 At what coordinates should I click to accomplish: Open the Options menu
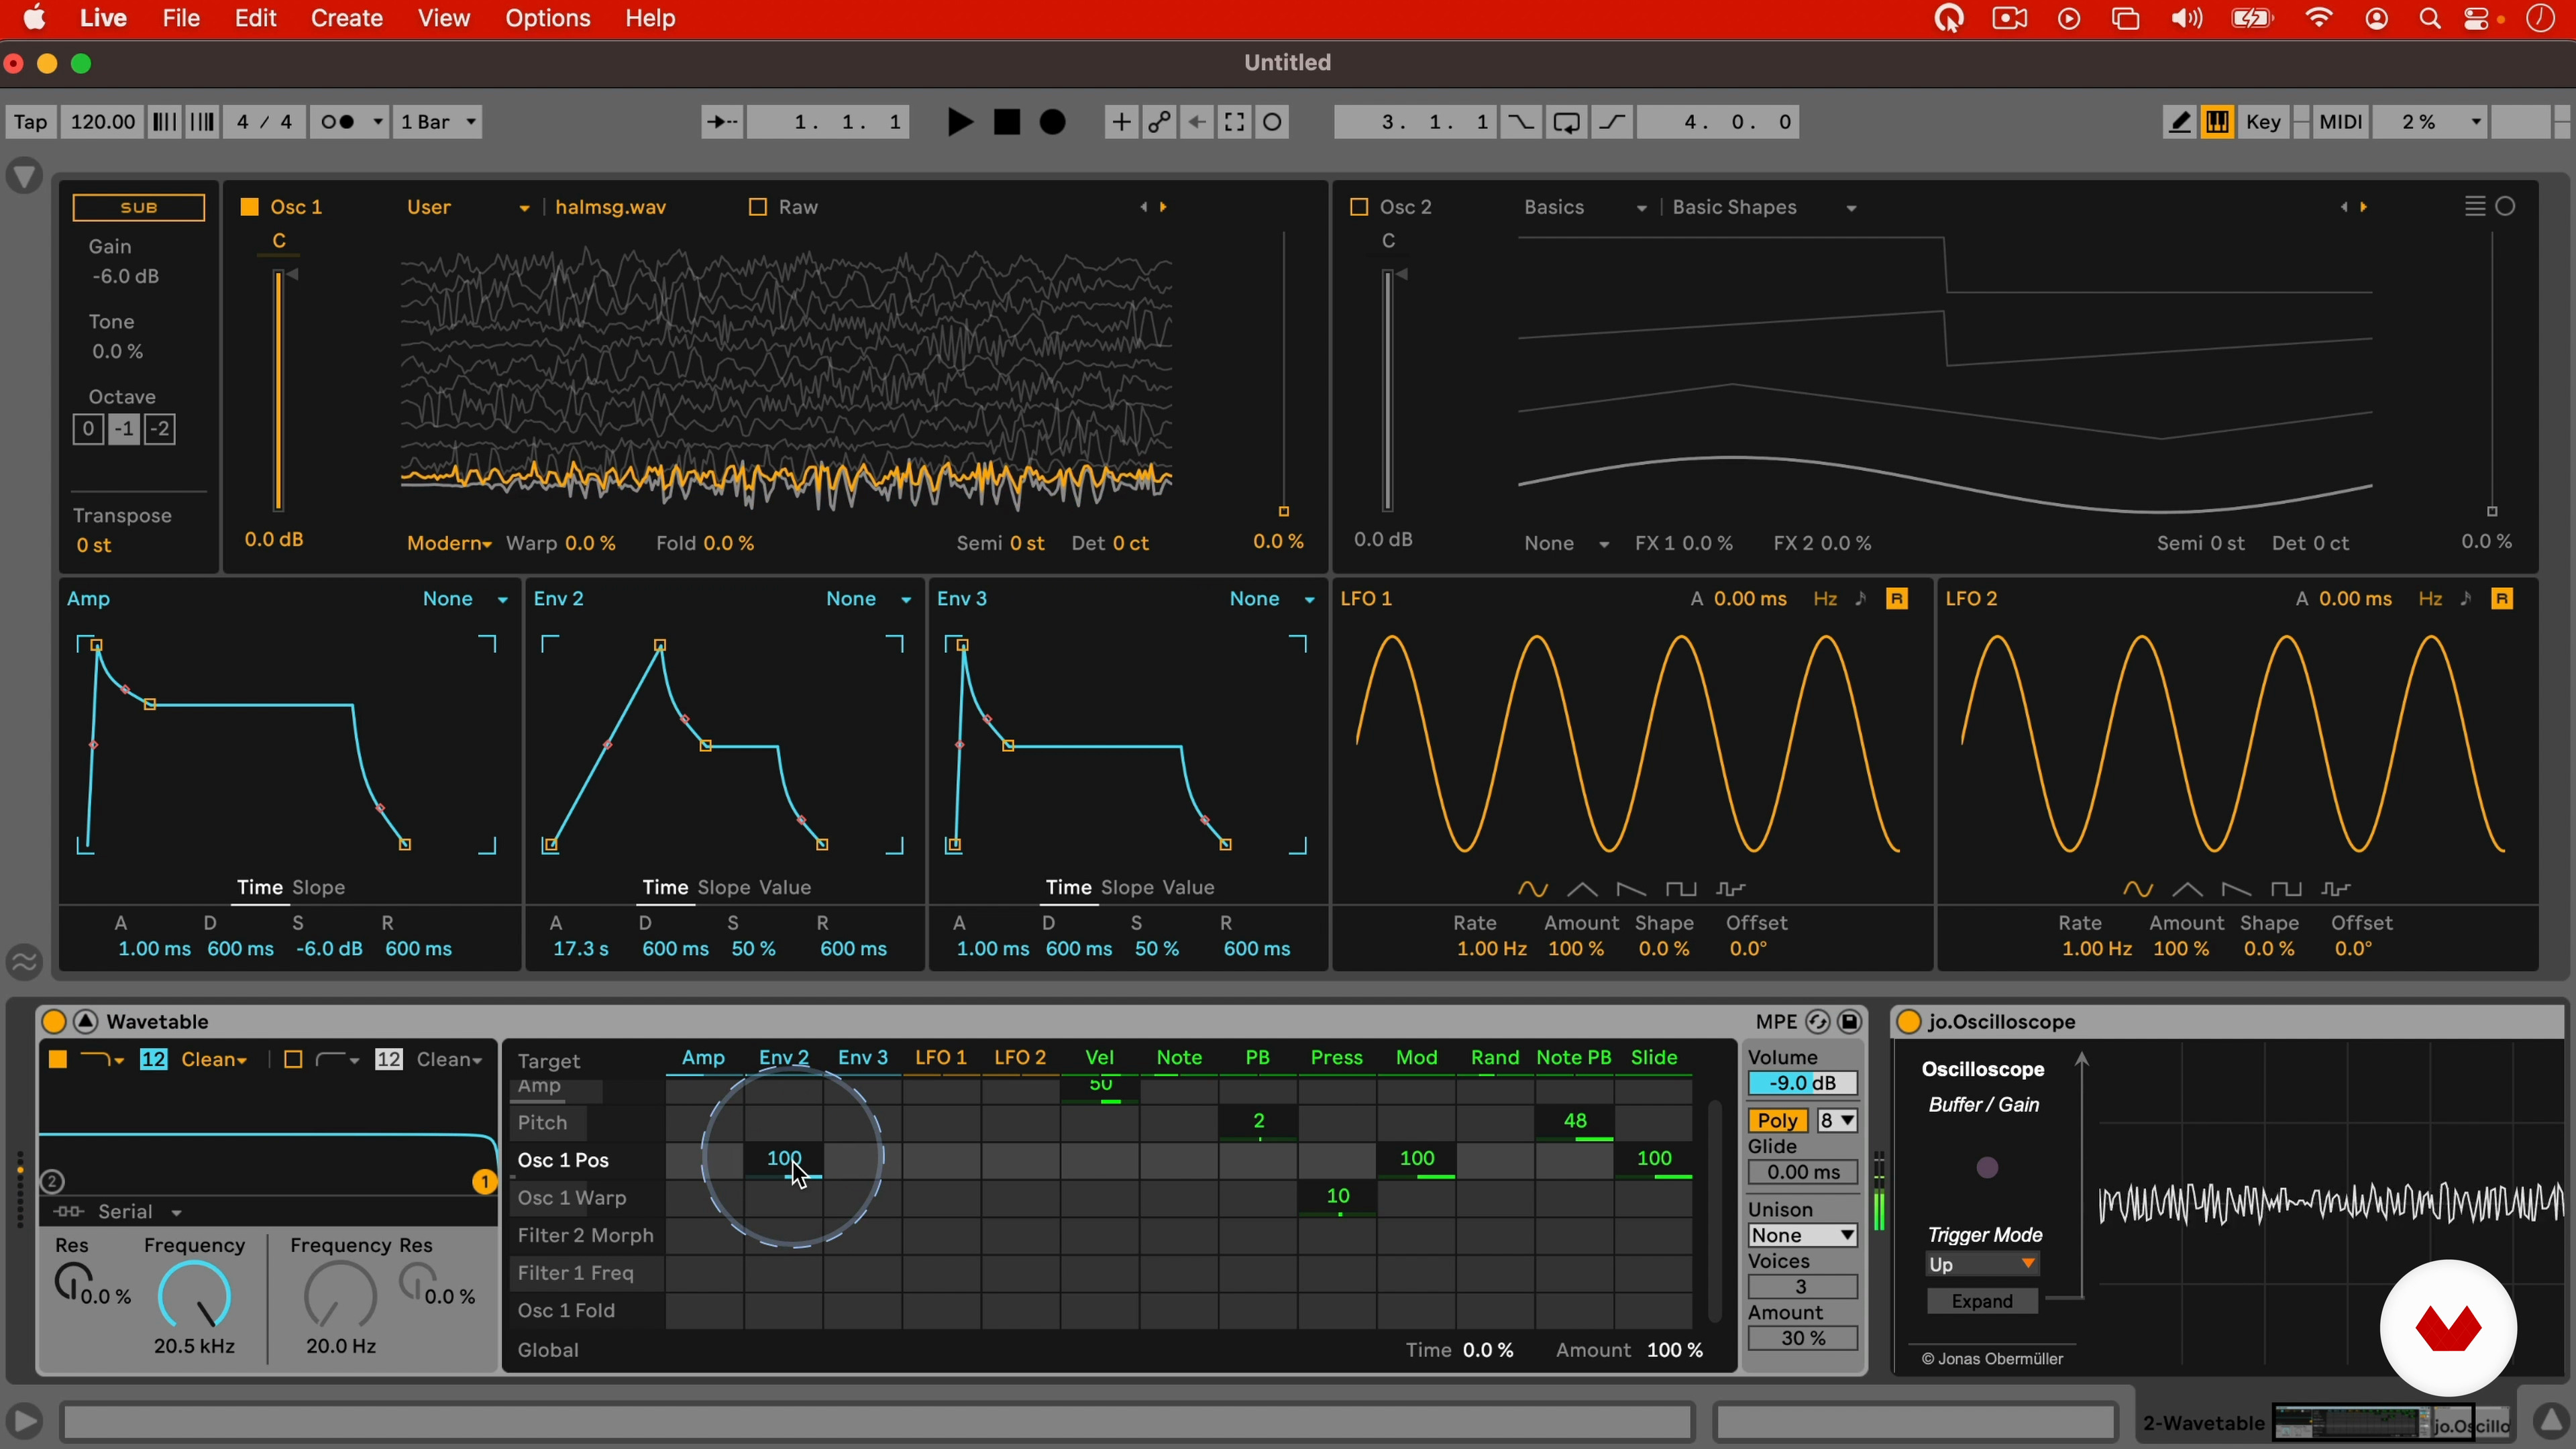[547, 19]
